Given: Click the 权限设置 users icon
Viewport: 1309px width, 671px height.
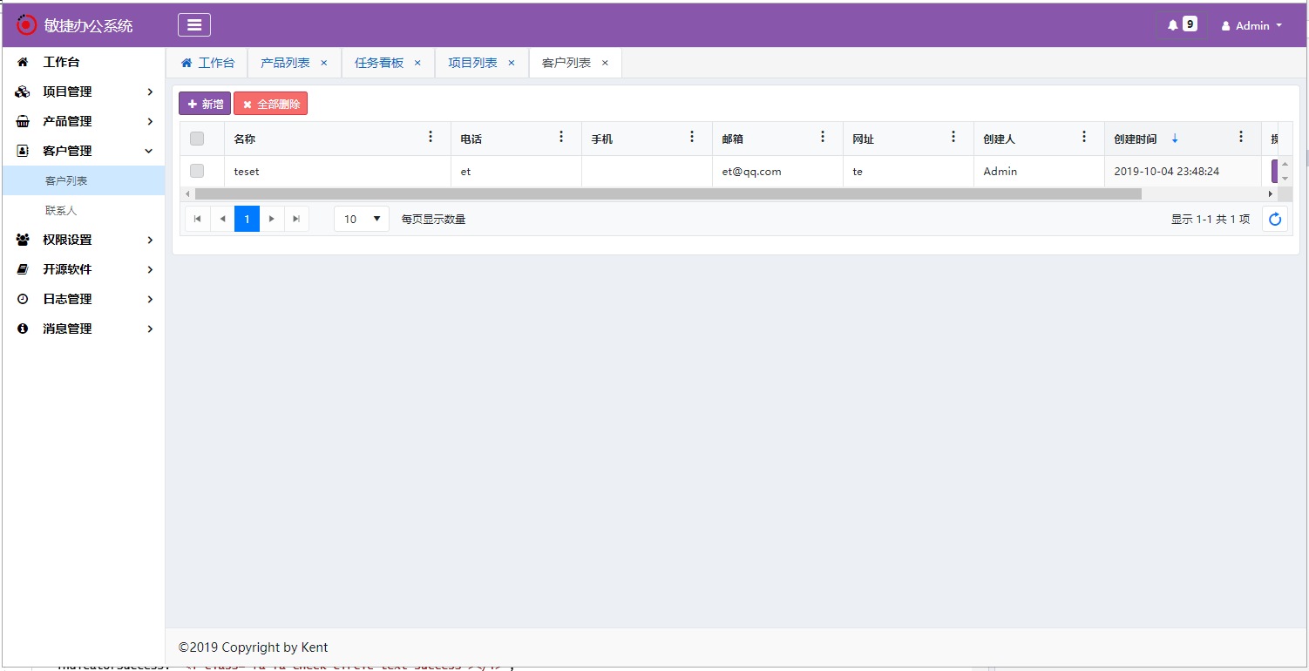Looking at the screenshot, I should [x=23, y=240].
